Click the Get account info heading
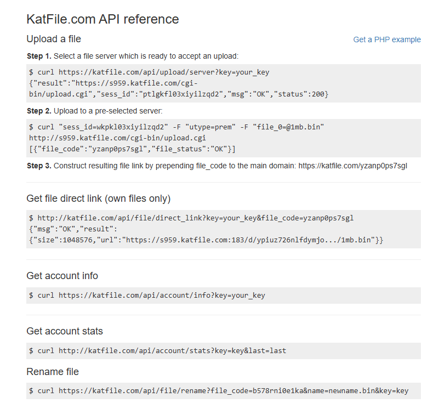Screen dimensions: 445x420 (x=62, y=276)
